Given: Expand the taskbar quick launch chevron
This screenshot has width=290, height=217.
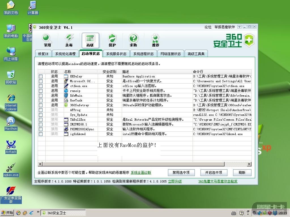Looking at the screenshot, I should 38,212.
